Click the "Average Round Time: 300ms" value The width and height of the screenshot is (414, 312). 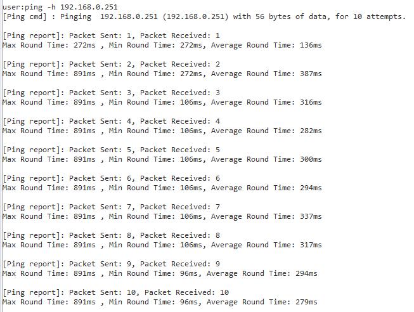[266, 159]
